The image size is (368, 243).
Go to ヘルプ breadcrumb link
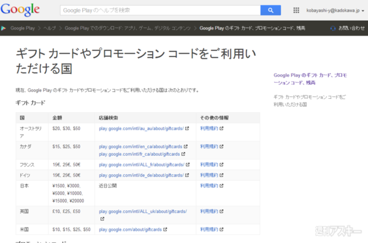coord(50,28)
